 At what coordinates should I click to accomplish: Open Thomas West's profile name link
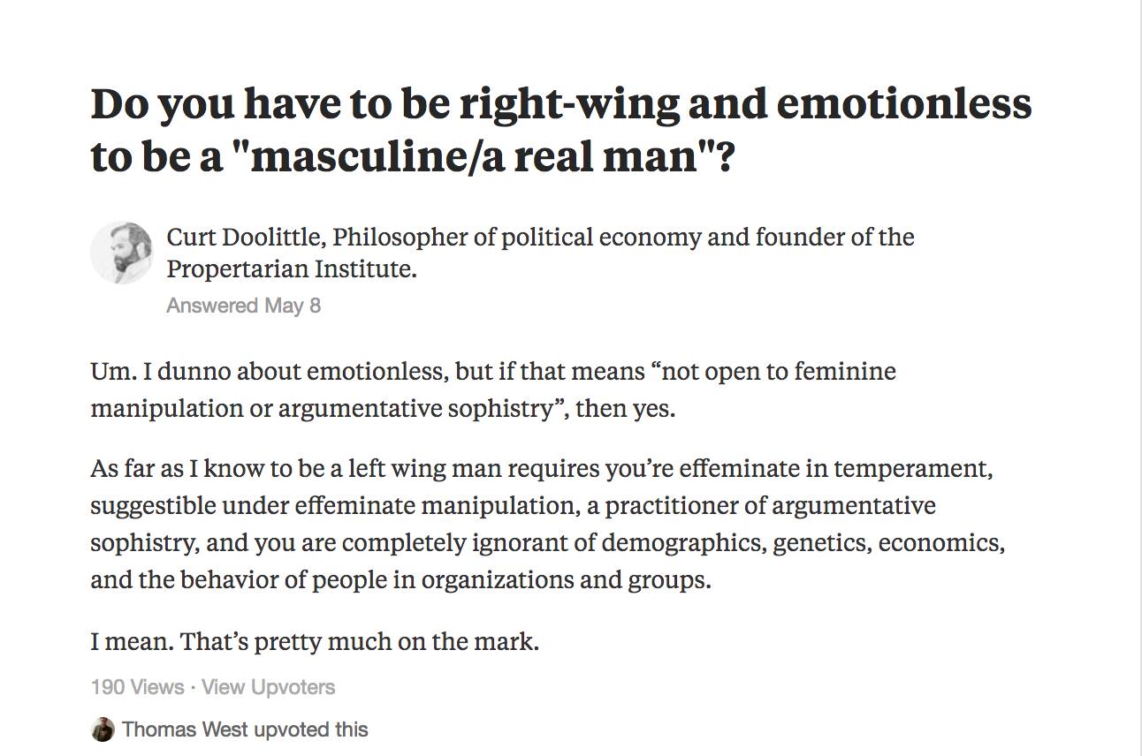[185, 730]
